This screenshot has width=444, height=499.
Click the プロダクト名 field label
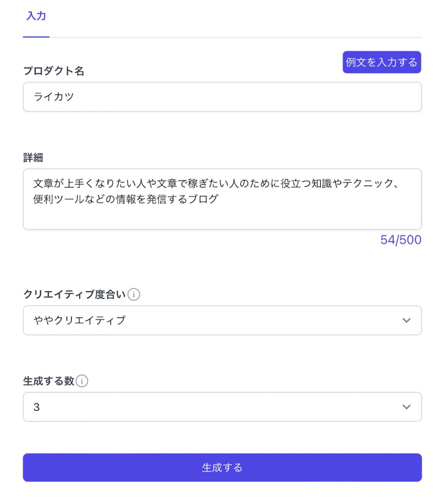(54, 71)
